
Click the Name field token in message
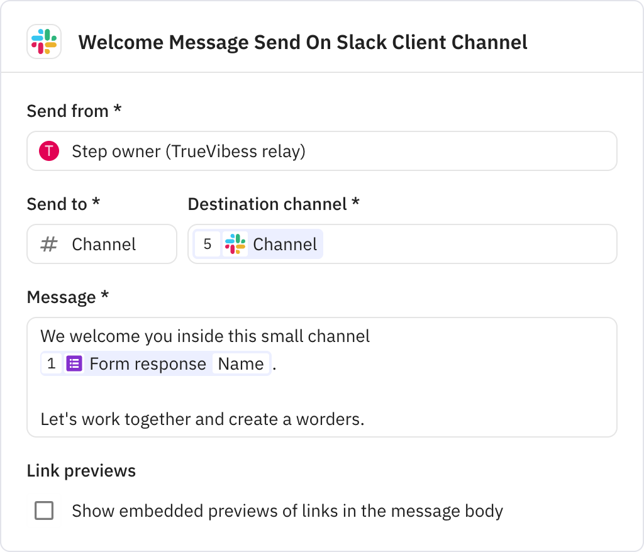click(241, 363)
